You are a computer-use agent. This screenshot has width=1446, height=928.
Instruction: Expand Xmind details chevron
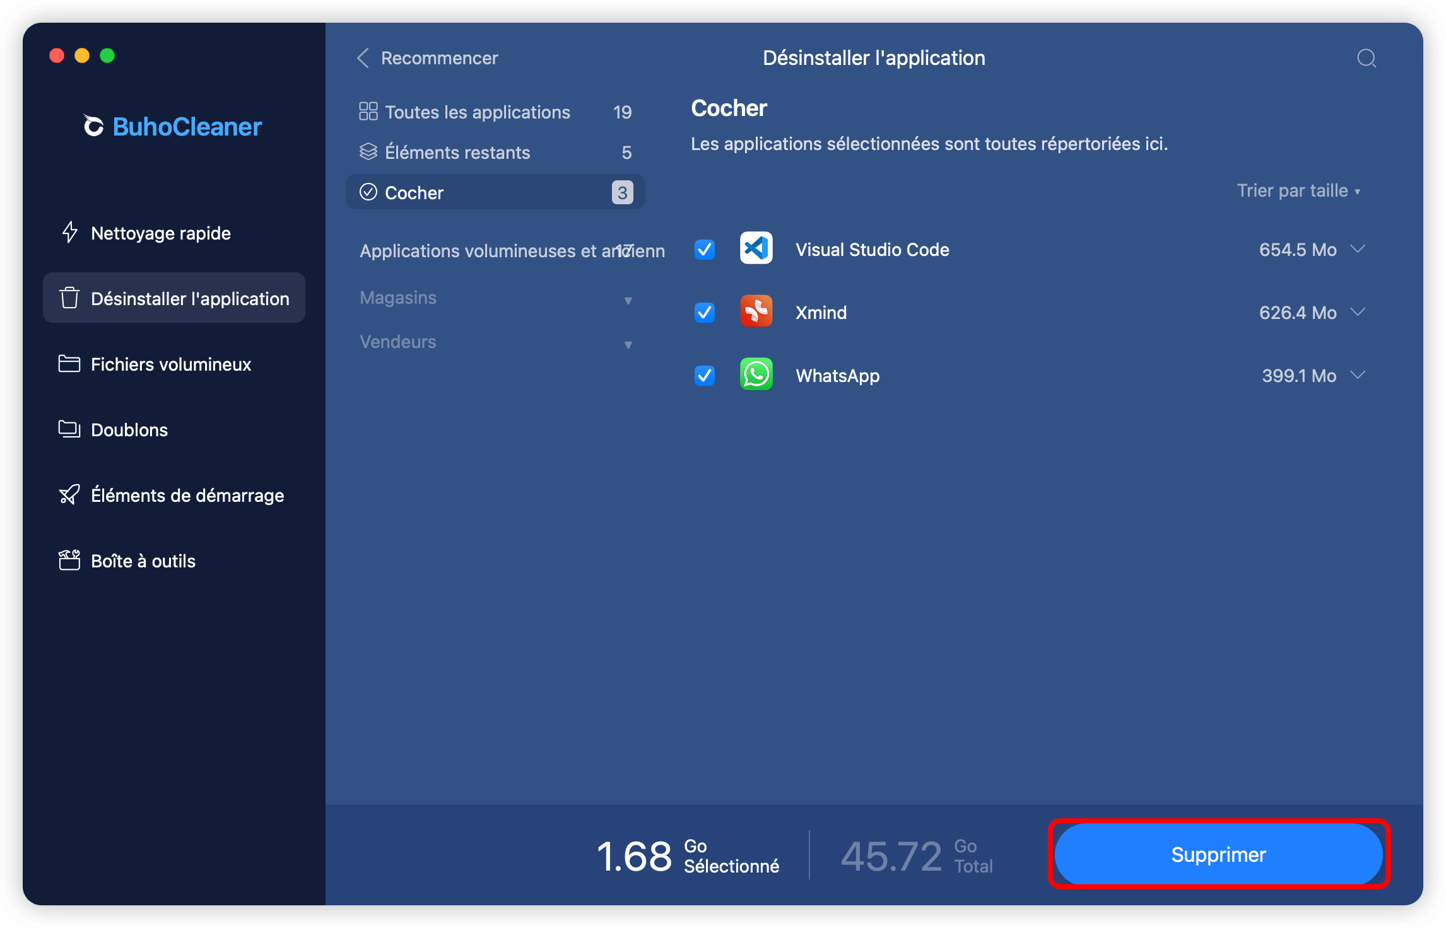pos(1358,312)
